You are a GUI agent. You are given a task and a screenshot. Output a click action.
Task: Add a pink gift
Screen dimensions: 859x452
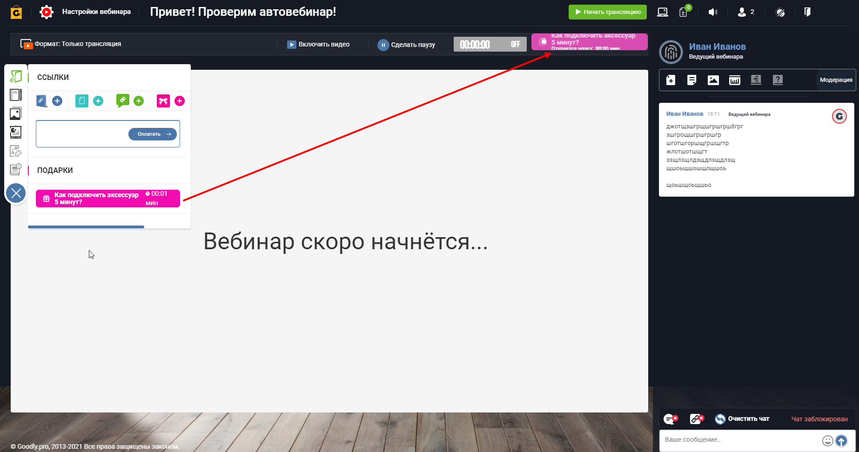pyautogui.click(x=180, y=101)
